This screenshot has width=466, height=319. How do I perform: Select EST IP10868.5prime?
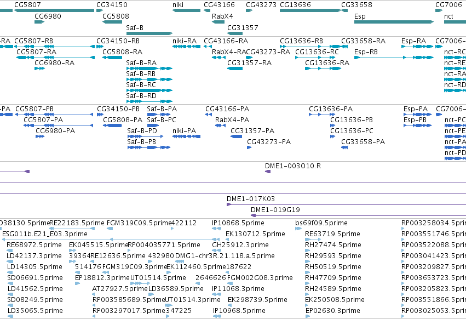point(216,228)
